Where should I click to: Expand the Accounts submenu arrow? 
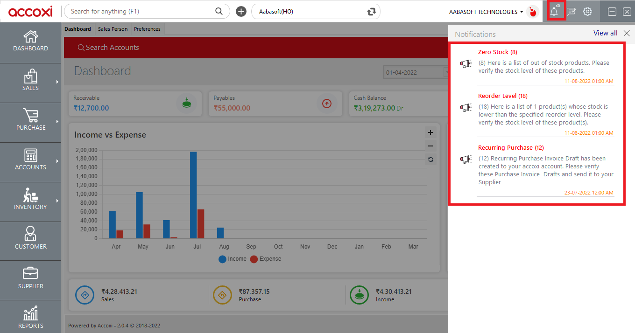coord(57,161)
